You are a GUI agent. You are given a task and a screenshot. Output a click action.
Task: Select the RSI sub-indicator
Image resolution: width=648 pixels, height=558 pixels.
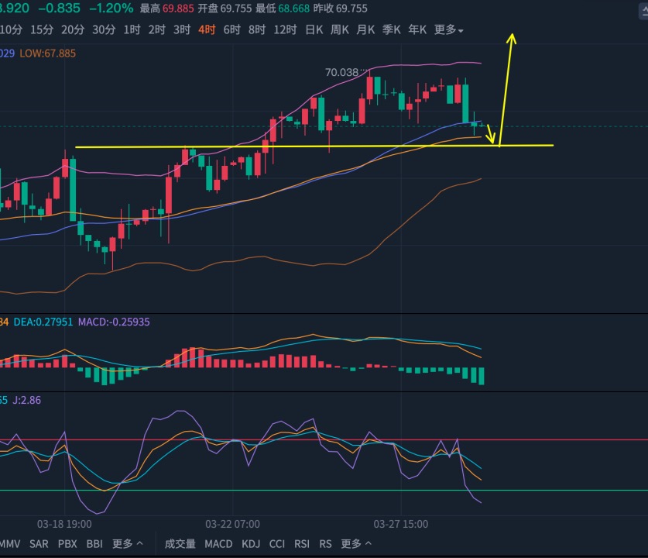[x=302, y=544]
